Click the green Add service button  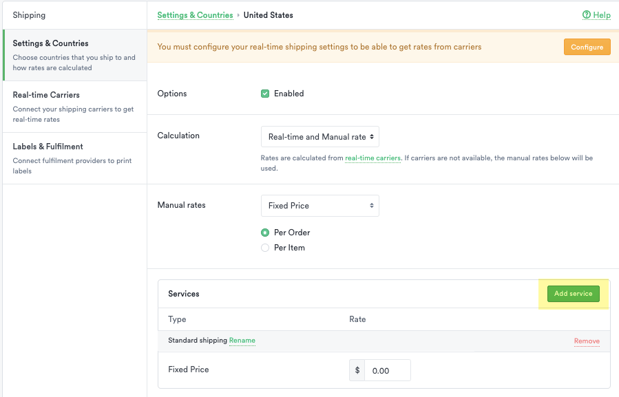[x=573, y=294]
